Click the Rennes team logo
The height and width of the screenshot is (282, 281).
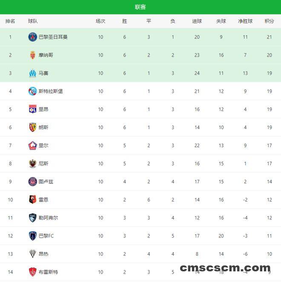33,199
